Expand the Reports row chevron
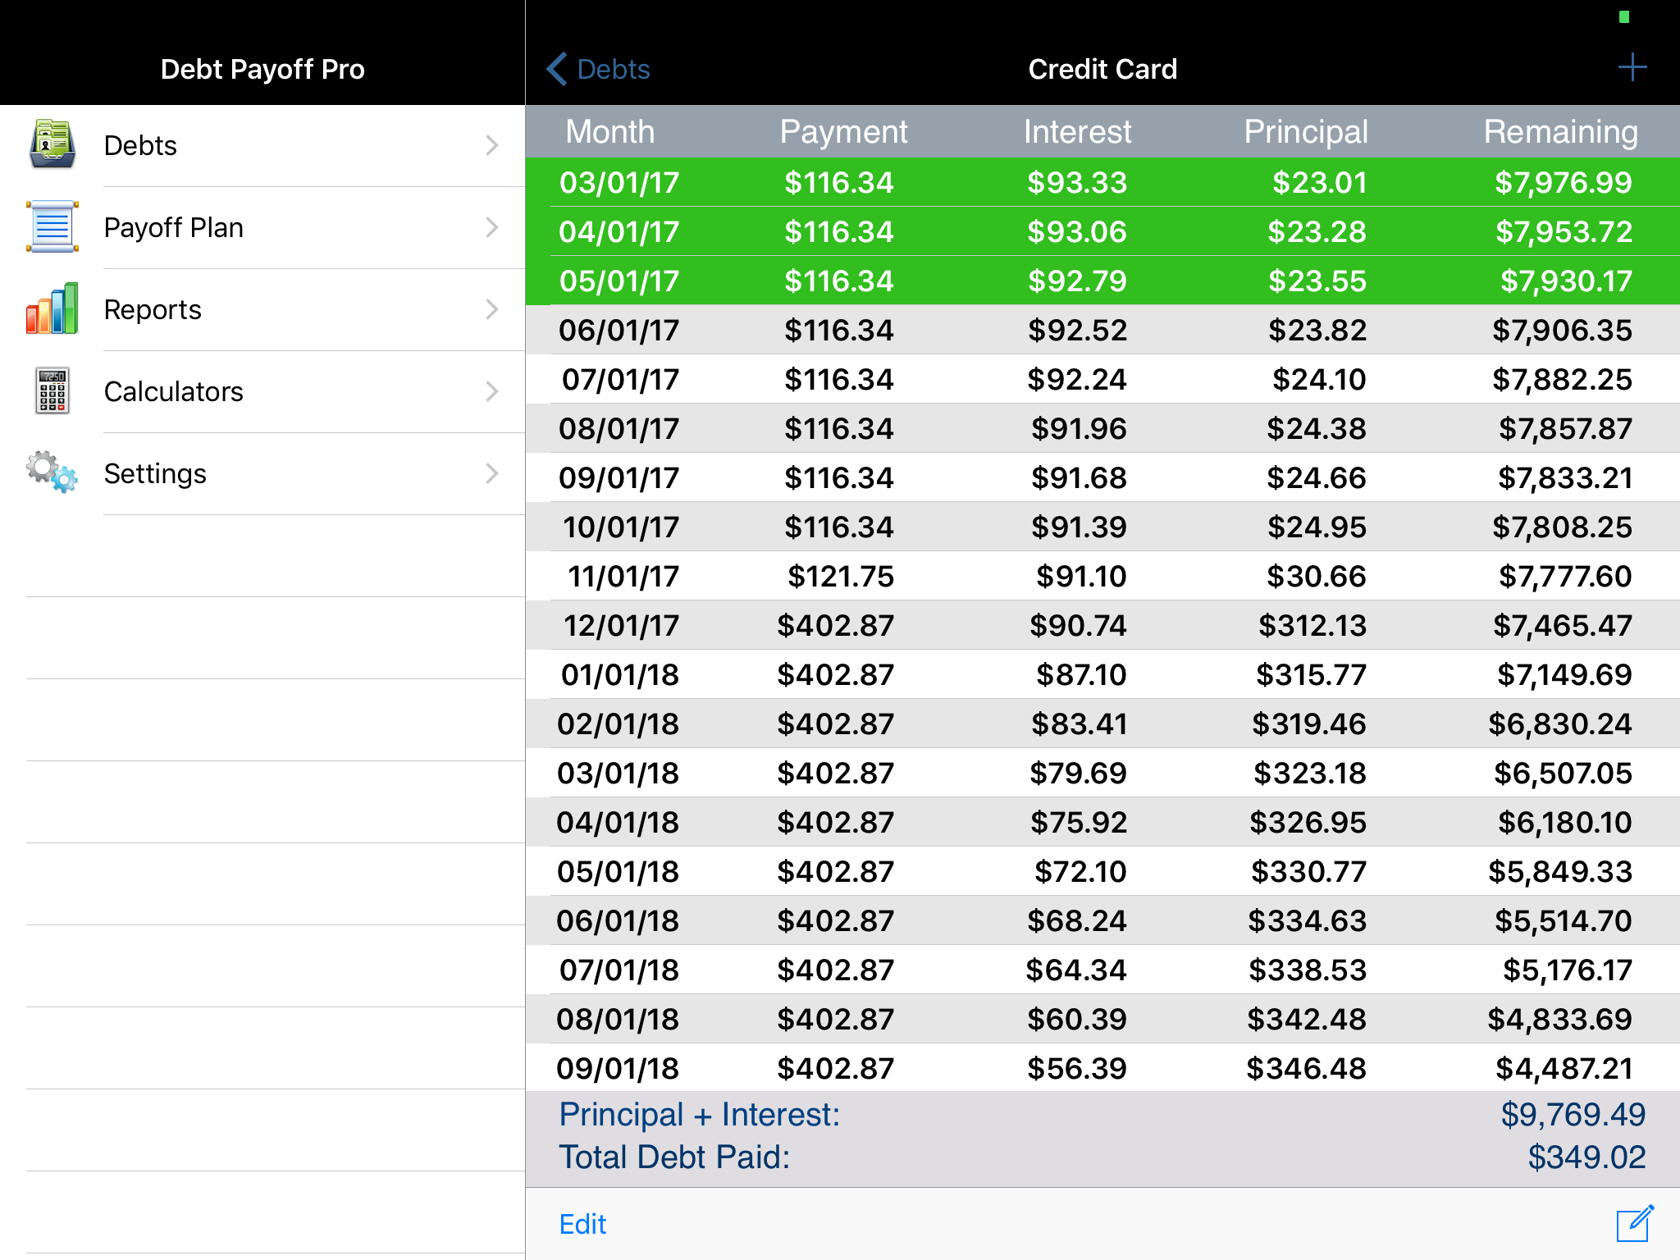Screen dimensions: 1680x1260 (x=491, y=309)
